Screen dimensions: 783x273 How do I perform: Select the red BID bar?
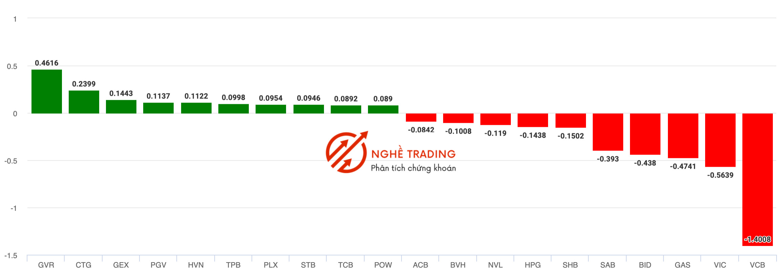coord(645,134)
